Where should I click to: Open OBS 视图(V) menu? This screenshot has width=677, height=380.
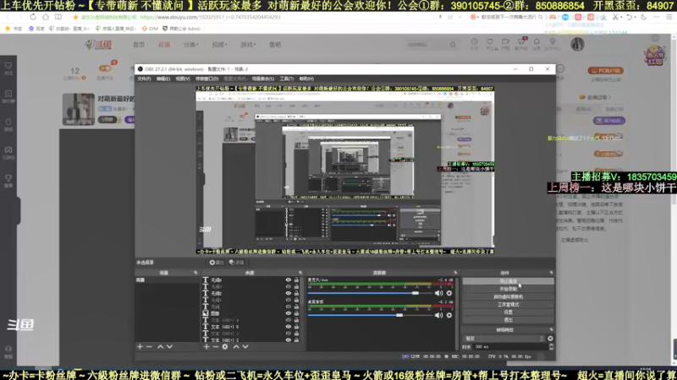(x=183, y=79)
